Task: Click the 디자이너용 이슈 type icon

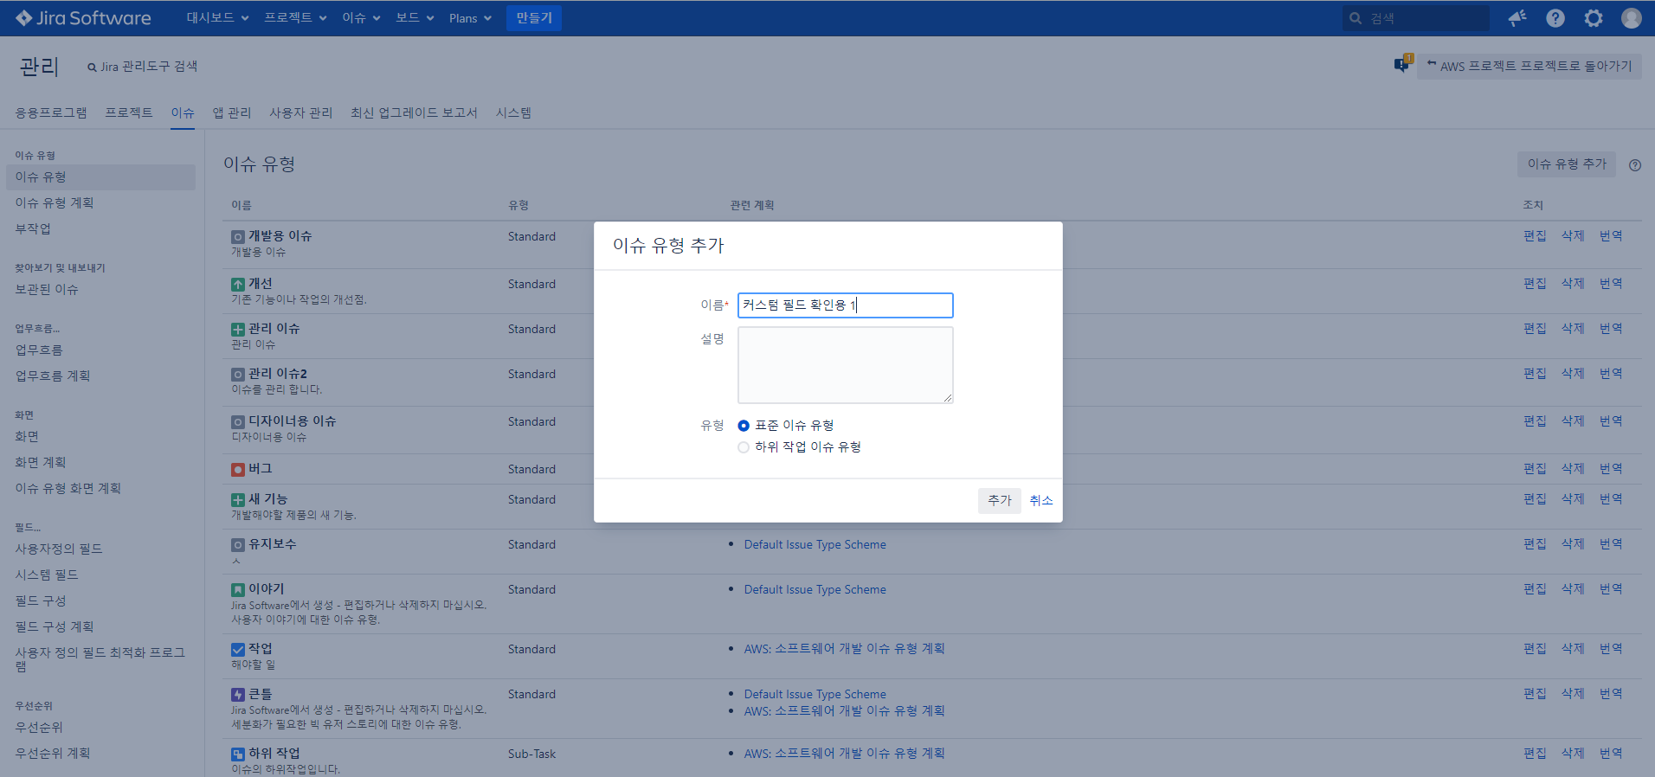Action: pos(238,422)
